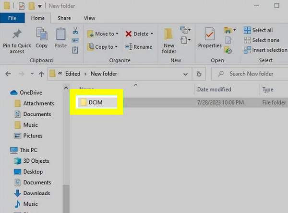Open the Easy access dropdown
This screenshot has width=288, height=213.
pyautogui.click(x=185, y=40)
